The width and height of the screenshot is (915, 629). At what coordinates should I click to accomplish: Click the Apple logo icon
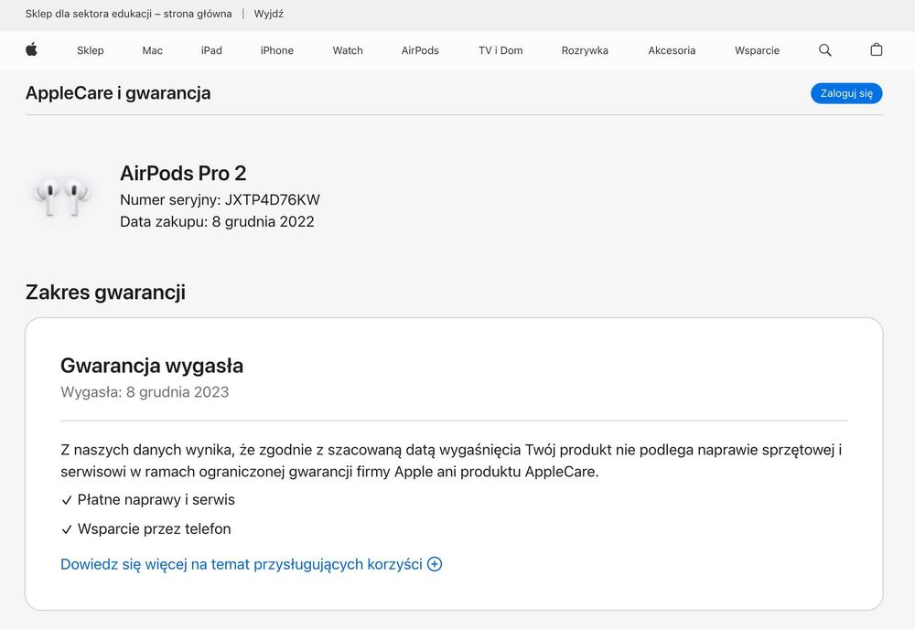(31, 50)
